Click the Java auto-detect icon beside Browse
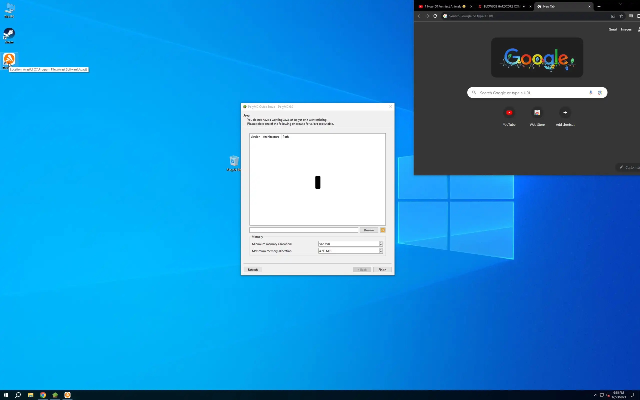 point(383,230)
